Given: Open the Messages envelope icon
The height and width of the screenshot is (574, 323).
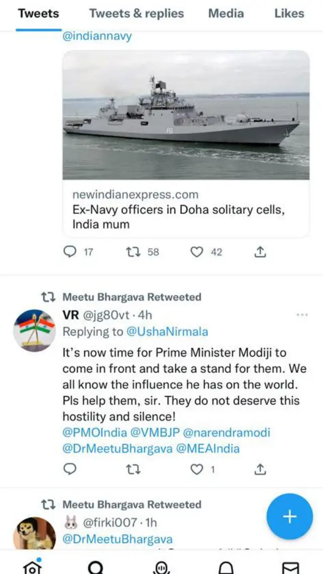Looking at the screenshot, I should [290, 567].
